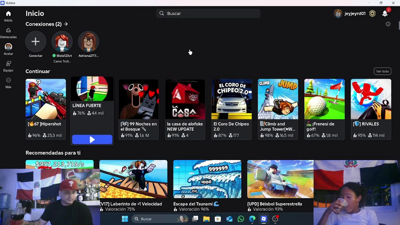
Task: Open Microsoft Edge from the taskbar
Action: (252, 219)
